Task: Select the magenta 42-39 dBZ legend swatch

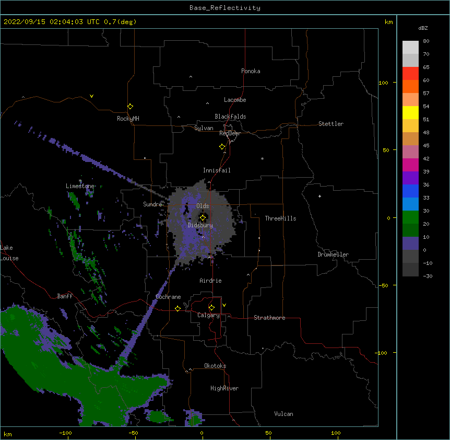Action: (x=410, y=165)
